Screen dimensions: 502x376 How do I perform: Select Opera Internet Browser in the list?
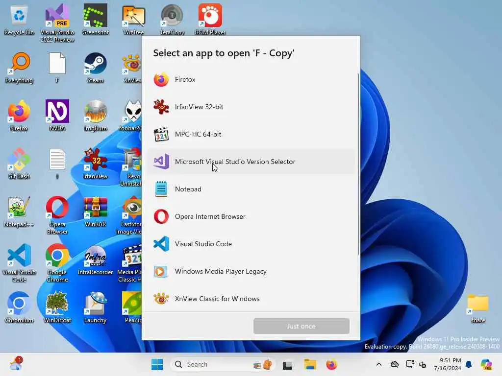coord(251,217)
